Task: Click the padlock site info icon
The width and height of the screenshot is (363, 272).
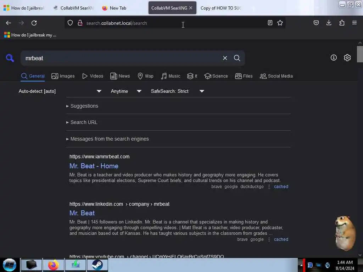Action: [x=80, y=23]
